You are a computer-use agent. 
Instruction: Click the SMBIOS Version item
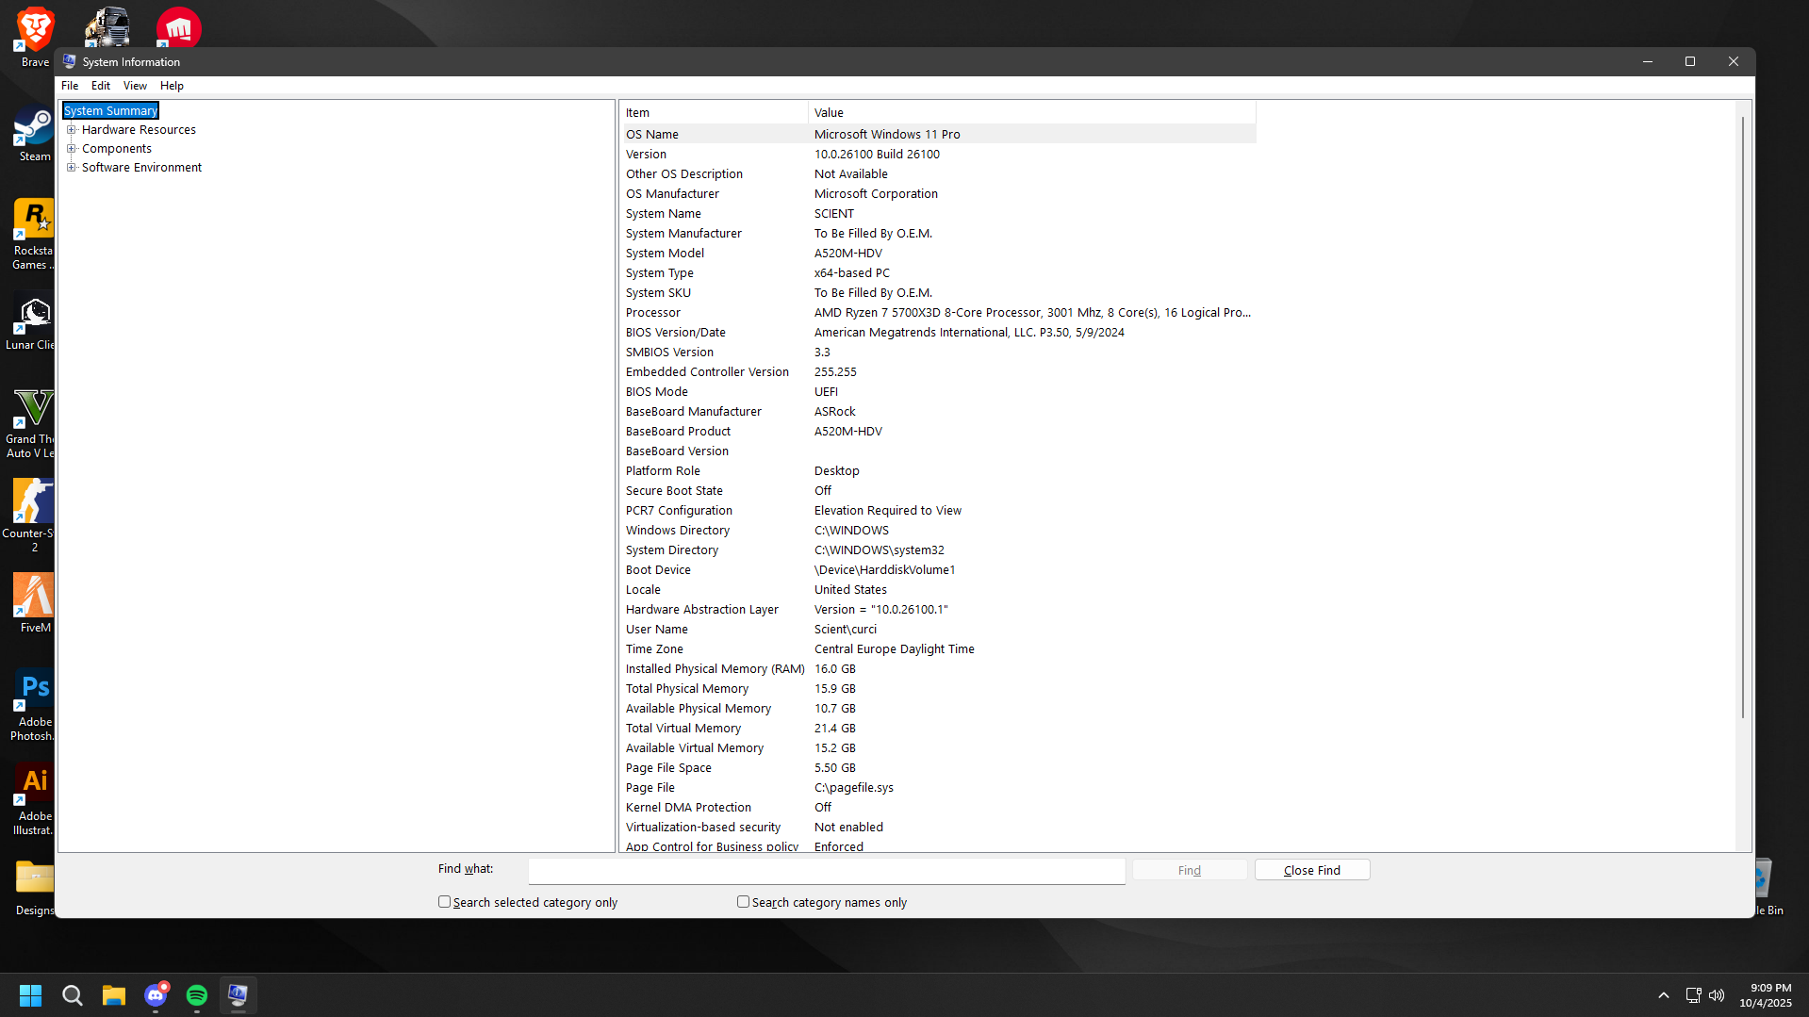coord(669,353)
